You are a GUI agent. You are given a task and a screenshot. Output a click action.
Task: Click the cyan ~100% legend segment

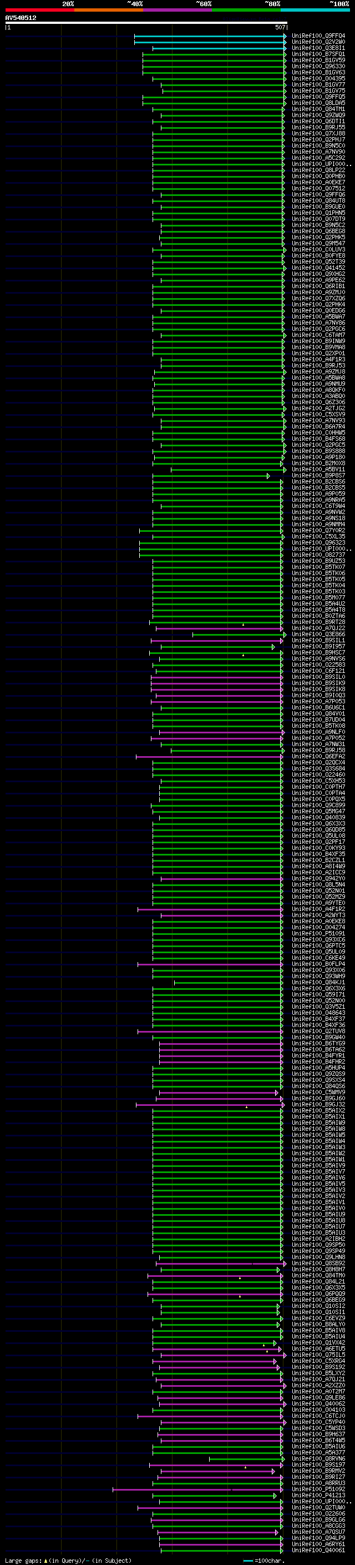tap(315, 10)
